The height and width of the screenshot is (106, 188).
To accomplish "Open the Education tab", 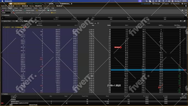I will pyautogui.click(x=47, y=8).
